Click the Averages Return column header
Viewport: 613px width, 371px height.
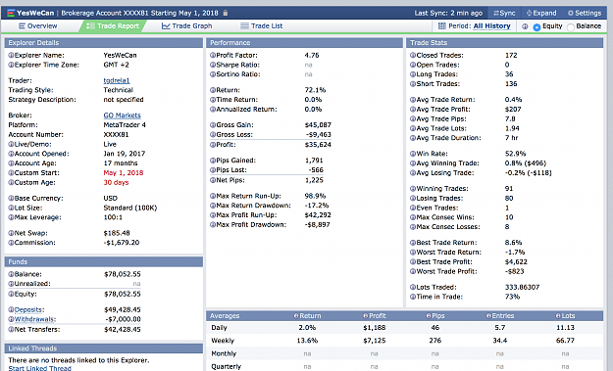307,316
